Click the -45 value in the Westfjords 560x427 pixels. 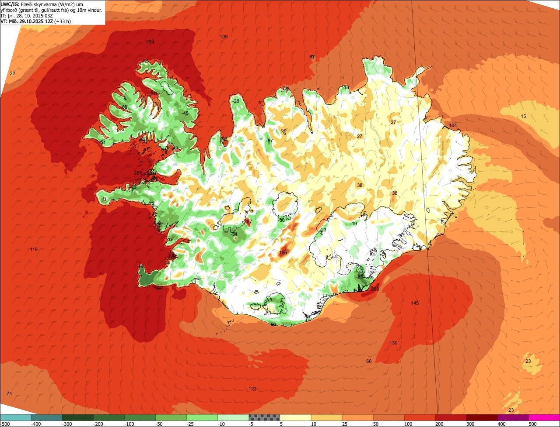click(185, 113)
